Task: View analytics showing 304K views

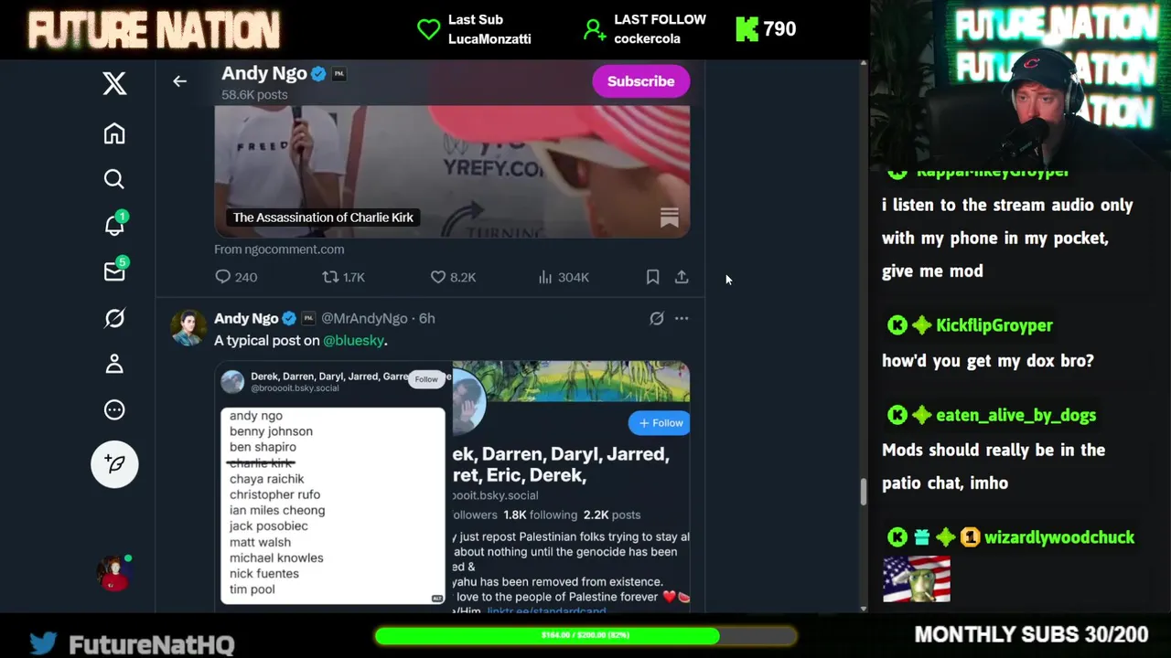Action: tap(563, 277)
